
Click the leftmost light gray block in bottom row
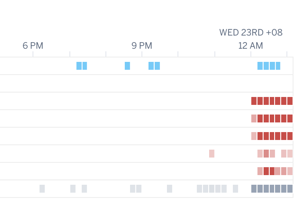pyautogui.click(x=42, y=189)
